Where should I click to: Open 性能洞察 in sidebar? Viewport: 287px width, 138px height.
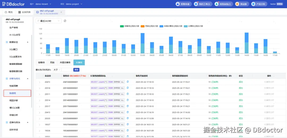(14, 86)
